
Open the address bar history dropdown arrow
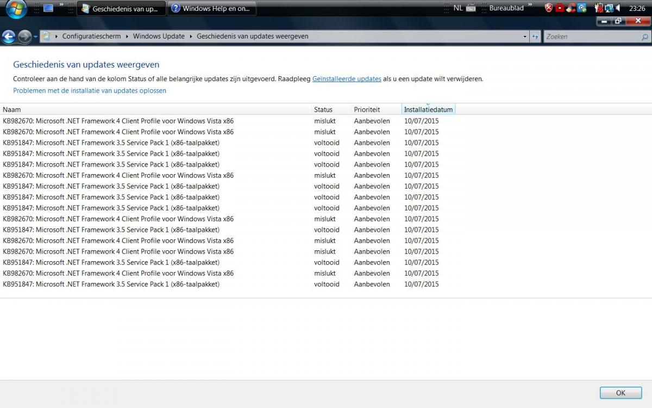525,36
